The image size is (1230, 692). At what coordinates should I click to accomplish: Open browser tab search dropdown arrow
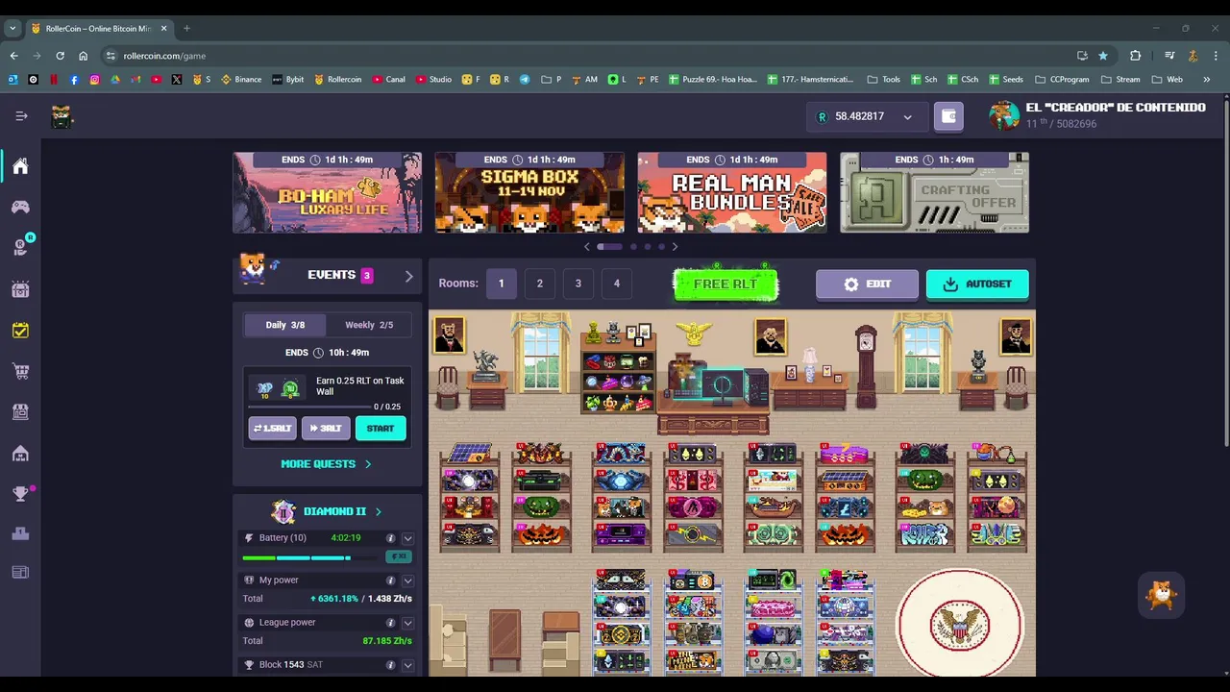point(12,28)
